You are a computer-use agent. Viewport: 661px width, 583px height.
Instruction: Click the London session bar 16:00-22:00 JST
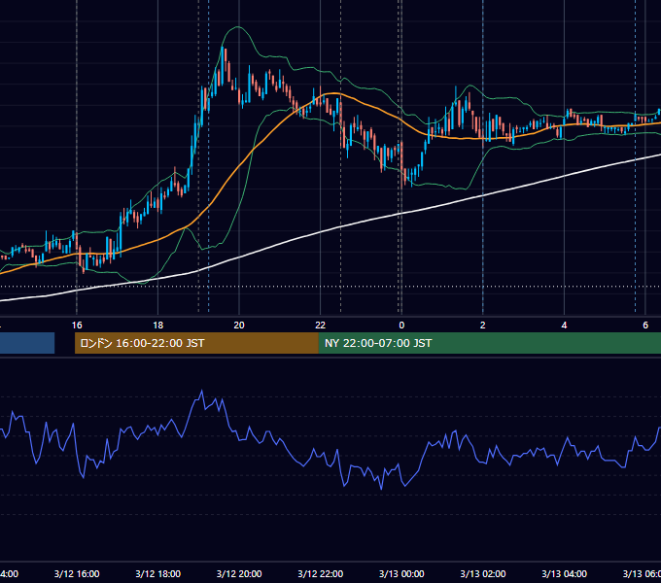196,343
